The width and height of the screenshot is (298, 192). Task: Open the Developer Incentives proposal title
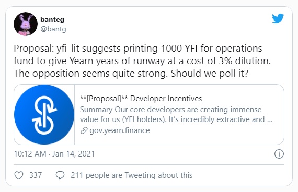click(141, 99)
